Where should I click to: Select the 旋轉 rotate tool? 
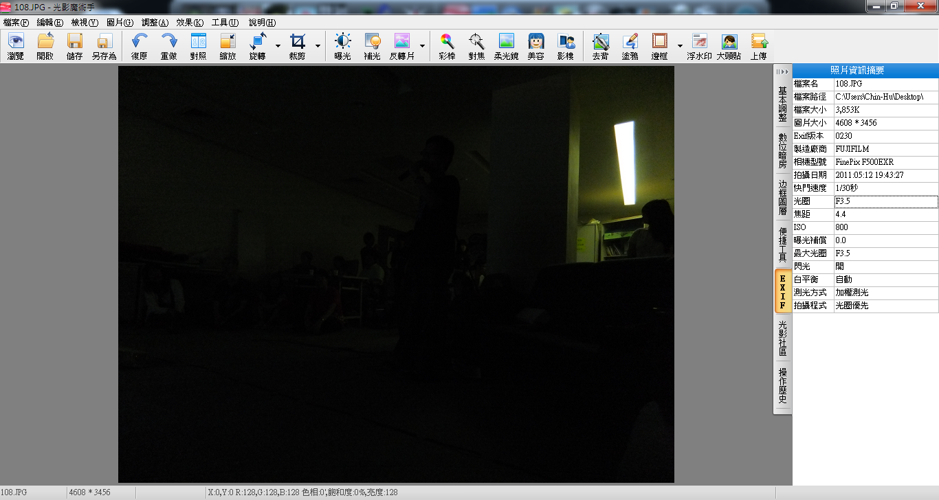(258, 46)
